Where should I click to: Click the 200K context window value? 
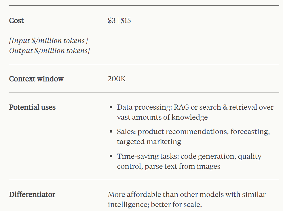point(117,79)
